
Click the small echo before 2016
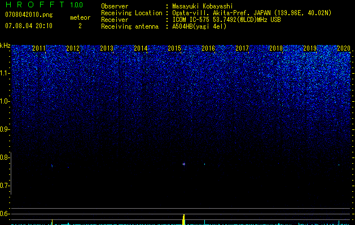(205, 164)
